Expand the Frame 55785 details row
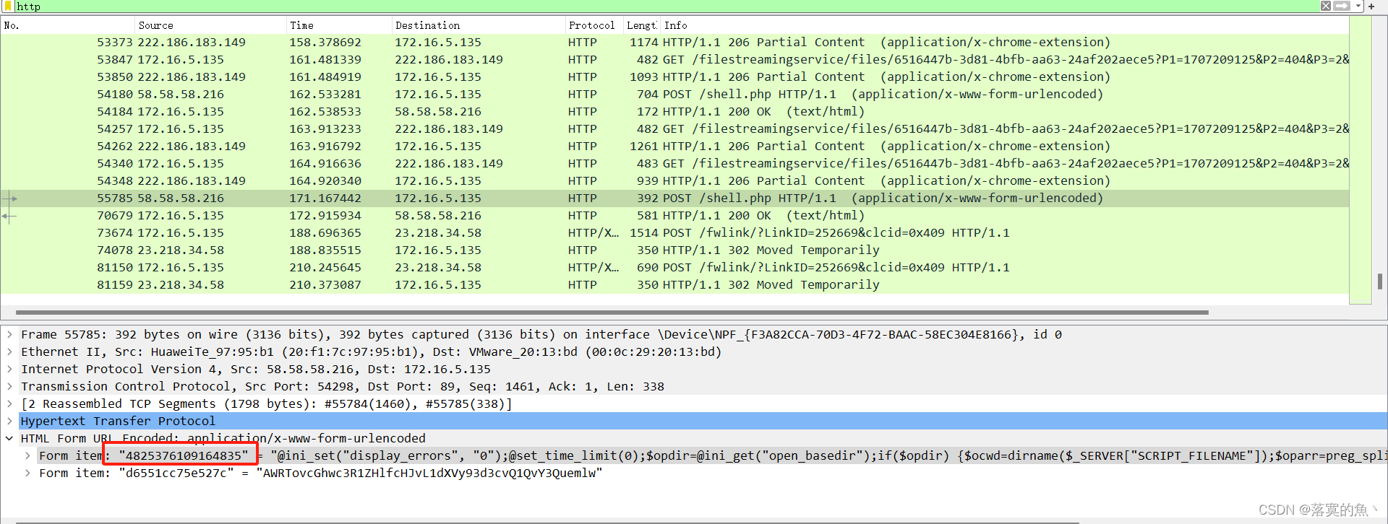Viewport: 1388px width, 524px height. click(x=9, y=334)
